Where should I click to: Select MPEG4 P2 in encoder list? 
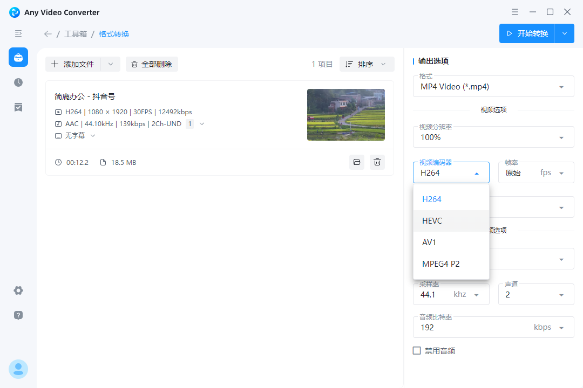click(x=451, y=264)
